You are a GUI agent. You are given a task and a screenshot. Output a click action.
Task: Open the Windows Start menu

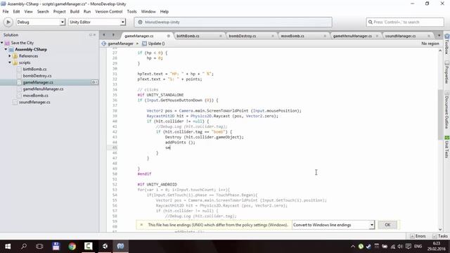pos(8,246)
